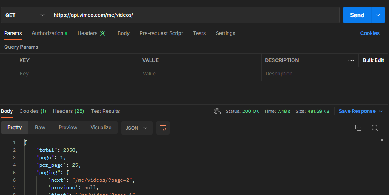Open the Cookies link
389x195 pixels.
[x=370, y=33]
